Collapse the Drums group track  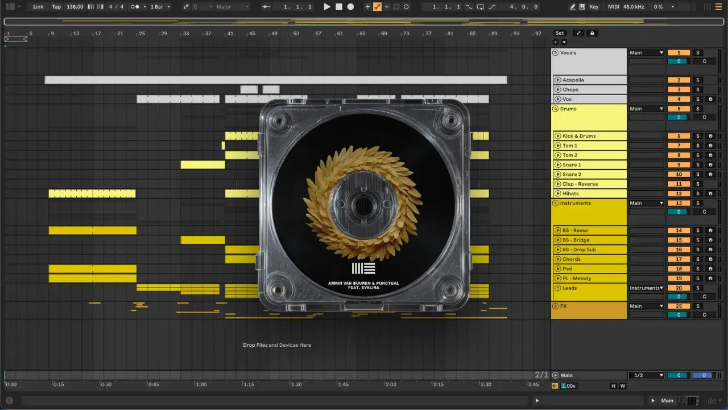click(x=556, y=109)
